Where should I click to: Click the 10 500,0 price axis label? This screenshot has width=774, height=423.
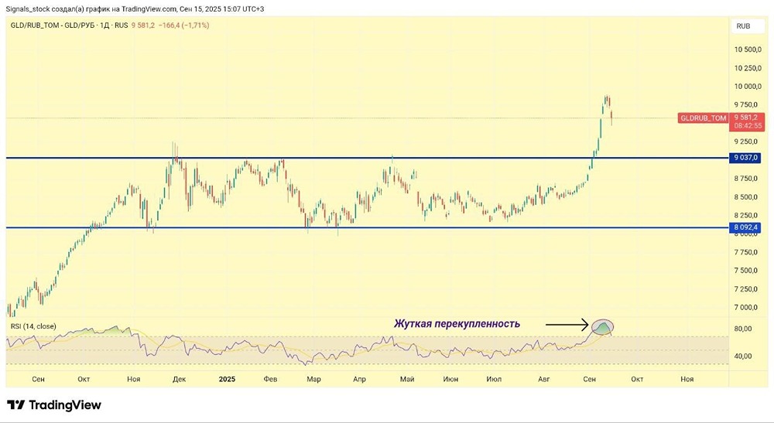tap(748, 49)
